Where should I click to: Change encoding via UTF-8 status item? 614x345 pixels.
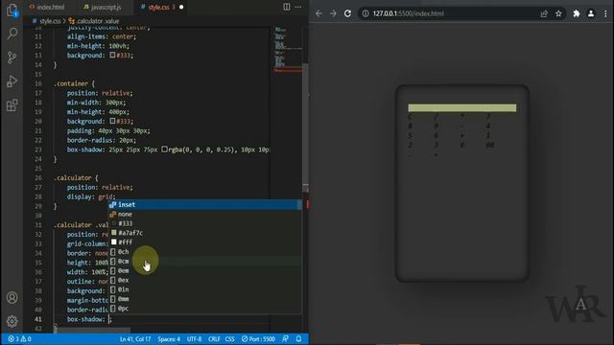pyautogui.click(x=194, y=338)
